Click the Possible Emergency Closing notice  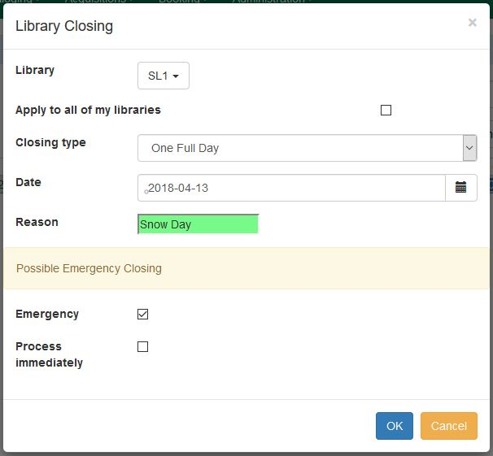click(89, 268)
